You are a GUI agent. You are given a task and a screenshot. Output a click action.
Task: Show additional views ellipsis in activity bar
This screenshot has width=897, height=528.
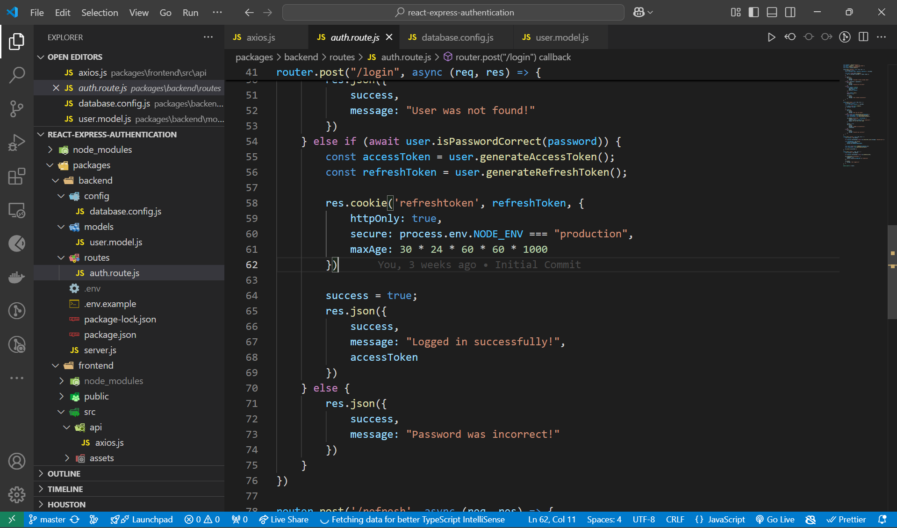(17, 378)
